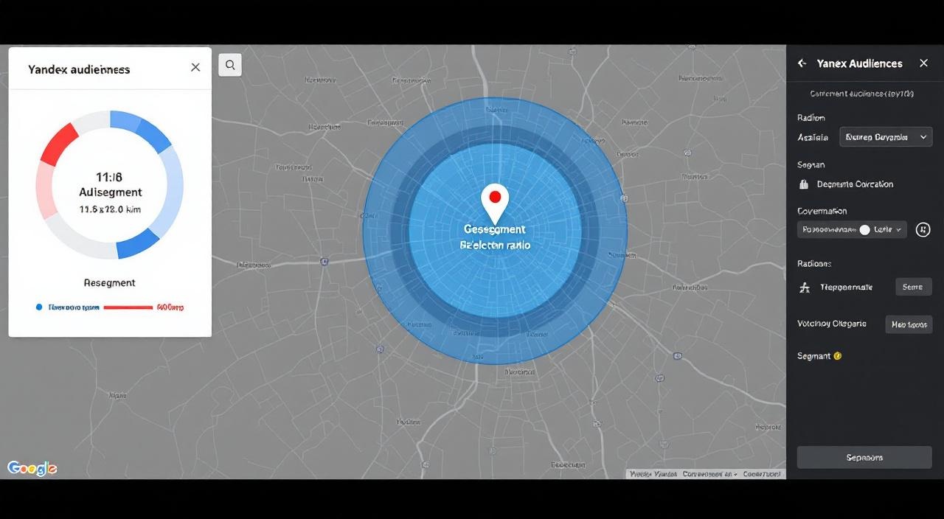The height and width of the screenshot is (519, 944).
Task: Click the blue legend dot in the chart card
Action: [x=39, y=307]
